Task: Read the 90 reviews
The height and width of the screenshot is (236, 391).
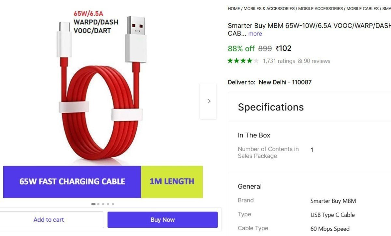Action: [x=316, y=61]
